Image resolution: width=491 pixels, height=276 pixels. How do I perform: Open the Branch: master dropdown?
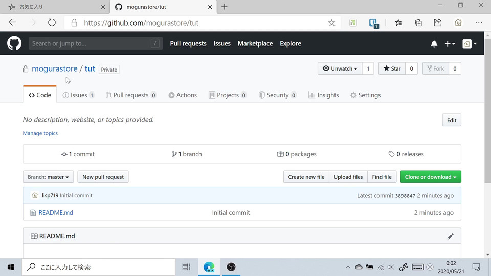click(48, 177)
